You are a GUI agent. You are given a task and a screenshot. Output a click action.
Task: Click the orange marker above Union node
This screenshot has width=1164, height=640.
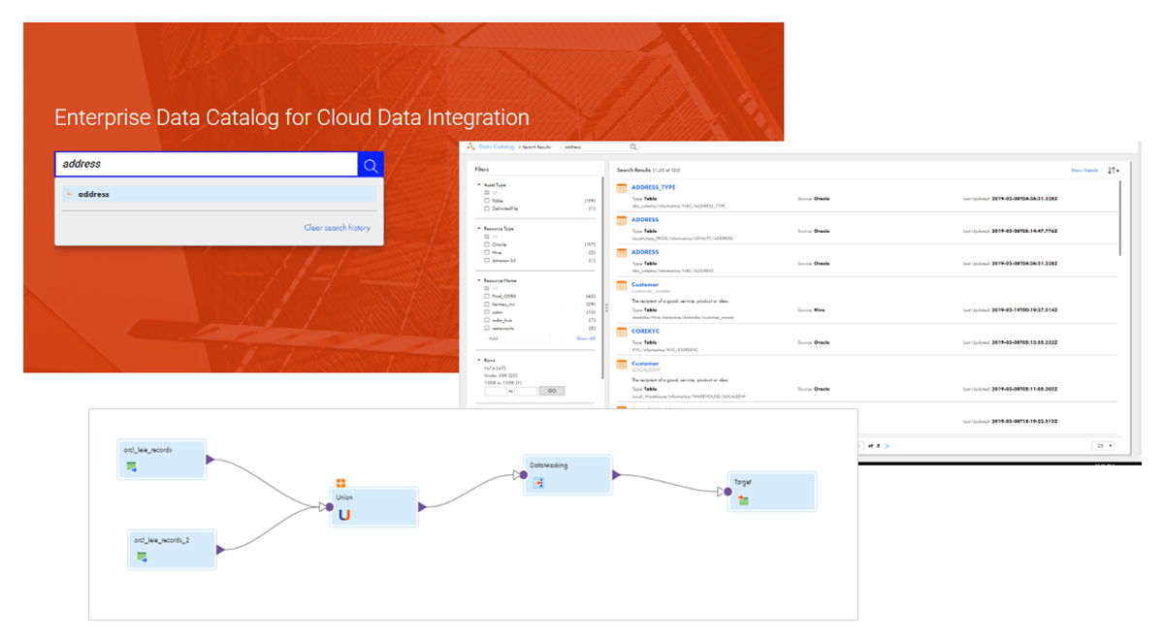(x=341, y=483)
